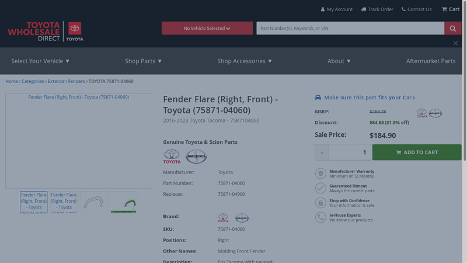
Task: Expand the Select Your Vehicle menu
Action: pos(40,61)
